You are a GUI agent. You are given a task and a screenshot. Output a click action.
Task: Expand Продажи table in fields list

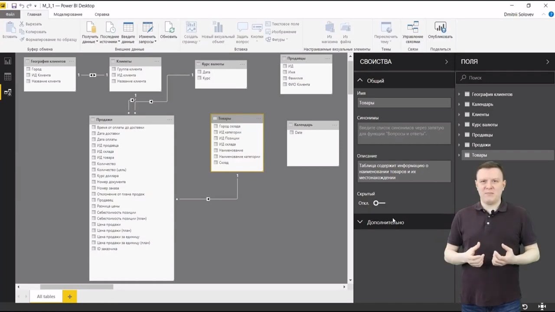tap(459, 145)
